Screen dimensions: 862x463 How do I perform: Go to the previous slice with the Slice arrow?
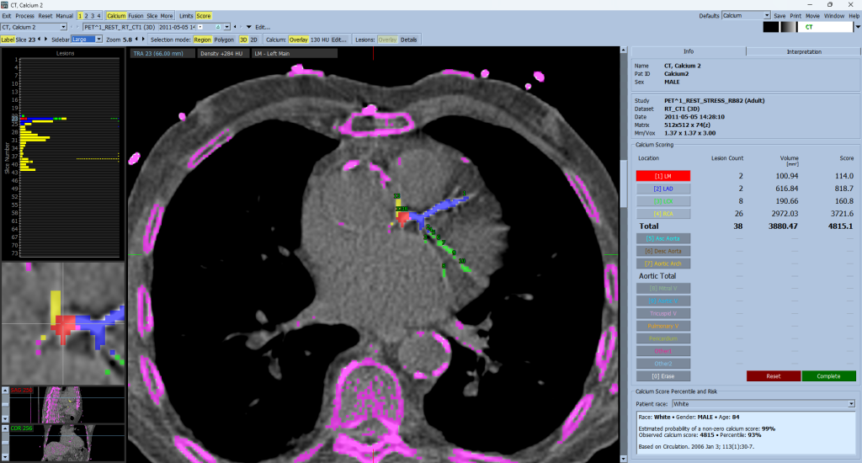[39, 39]
